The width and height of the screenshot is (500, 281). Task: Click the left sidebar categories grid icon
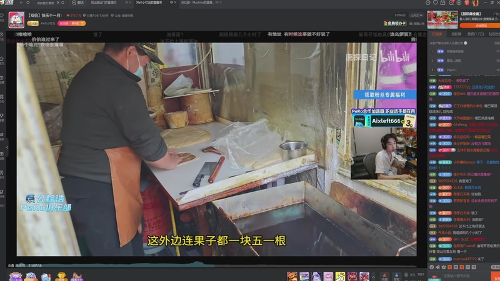(2, 98)
